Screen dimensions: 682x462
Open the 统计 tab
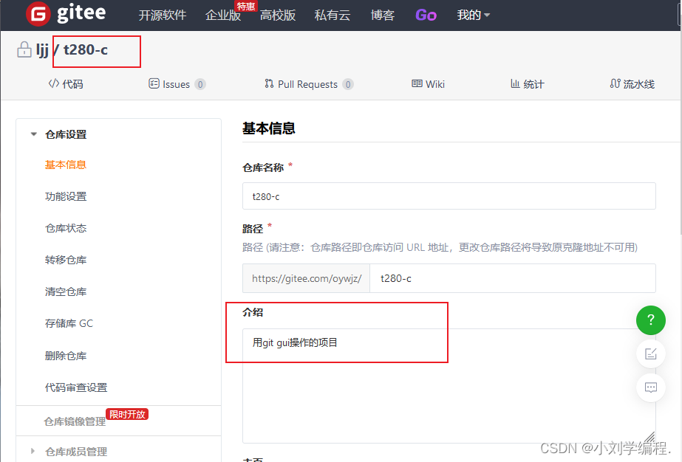click(527, 84)
